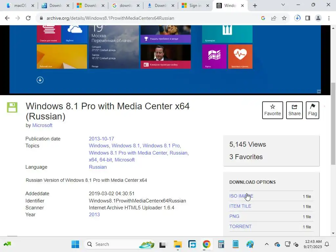Viewport: 336px width, 252px height.
Task: Toggle the browser side panel
Action: point(308,18)
